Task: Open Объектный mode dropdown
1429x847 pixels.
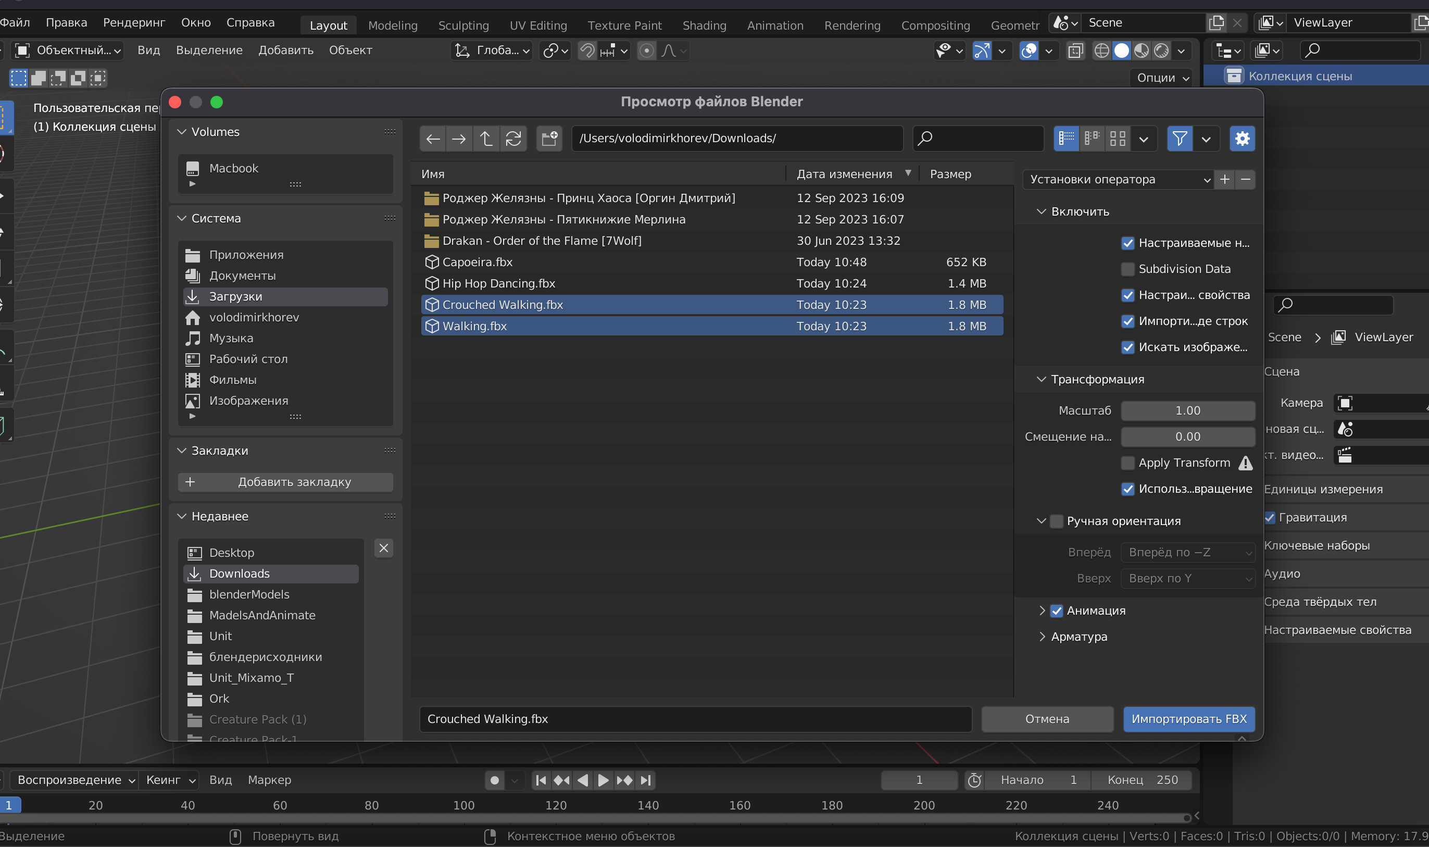Action: click(x=68, y=51)
